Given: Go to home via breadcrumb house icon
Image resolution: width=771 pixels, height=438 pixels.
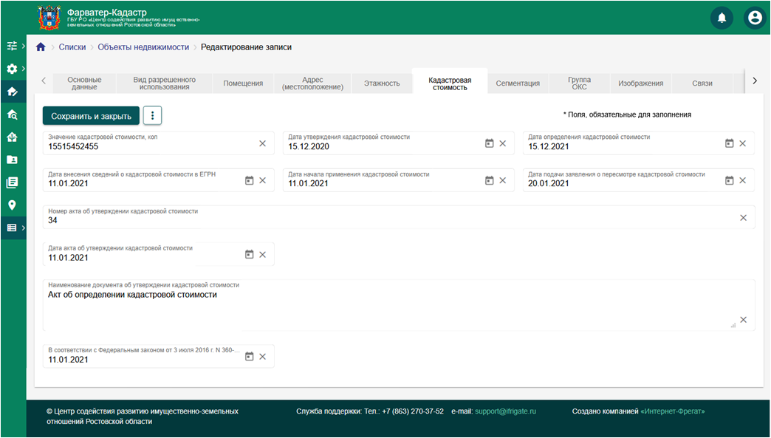Looking at the screenshot, I should pyautogui.click(x=41, y=47).
